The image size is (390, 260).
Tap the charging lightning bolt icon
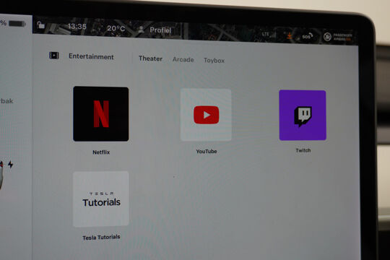(10, 164)
